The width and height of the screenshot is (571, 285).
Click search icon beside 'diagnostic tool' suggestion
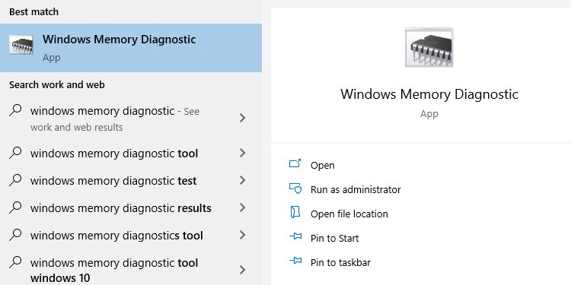[x=15, y=153]
